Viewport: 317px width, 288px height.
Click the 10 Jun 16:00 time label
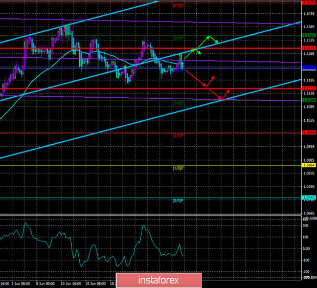click(x=71, y=284)
